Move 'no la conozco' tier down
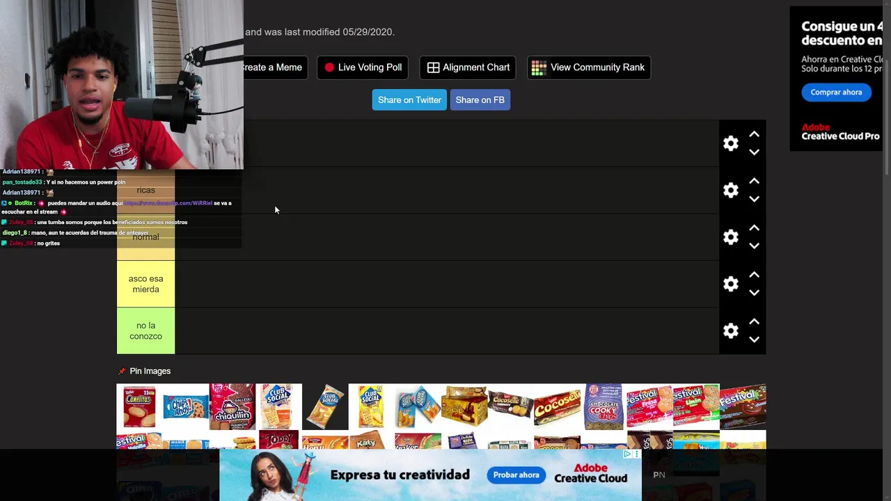The height and width of the screenshot is (501, 891). (754, 340)
